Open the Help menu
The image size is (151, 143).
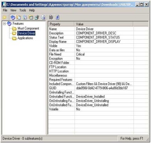point(32,10)
